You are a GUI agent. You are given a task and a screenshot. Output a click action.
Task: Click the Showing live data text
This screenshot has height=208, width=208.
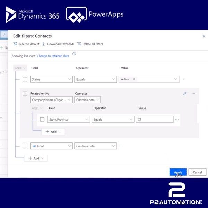(x=23, y=56)
